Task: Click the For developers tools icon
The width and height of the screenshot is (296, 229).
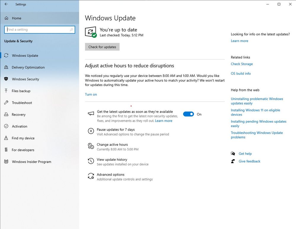Action: click(x=6, y=150)
